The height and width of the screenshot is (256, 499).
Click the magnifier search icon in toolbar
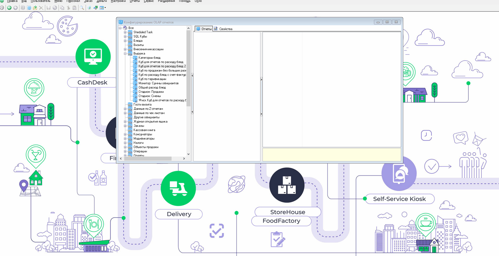point(82,8)
